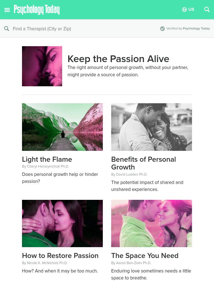Open Benefits of Personal Growth article
Screen dimensions: 214x285
click(144, 163)
